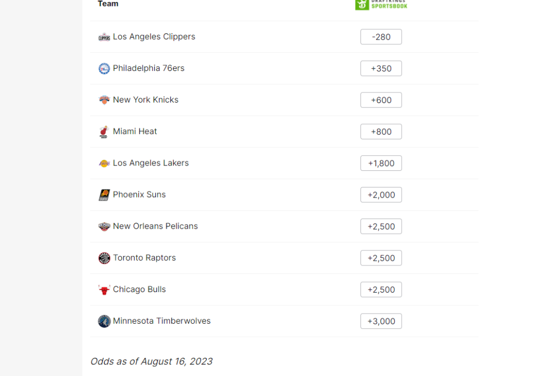The width and height of the screenshot is (534, 376).
Task: Select the Lakers +1,800 odds button
Action: (x=381, y=163)
